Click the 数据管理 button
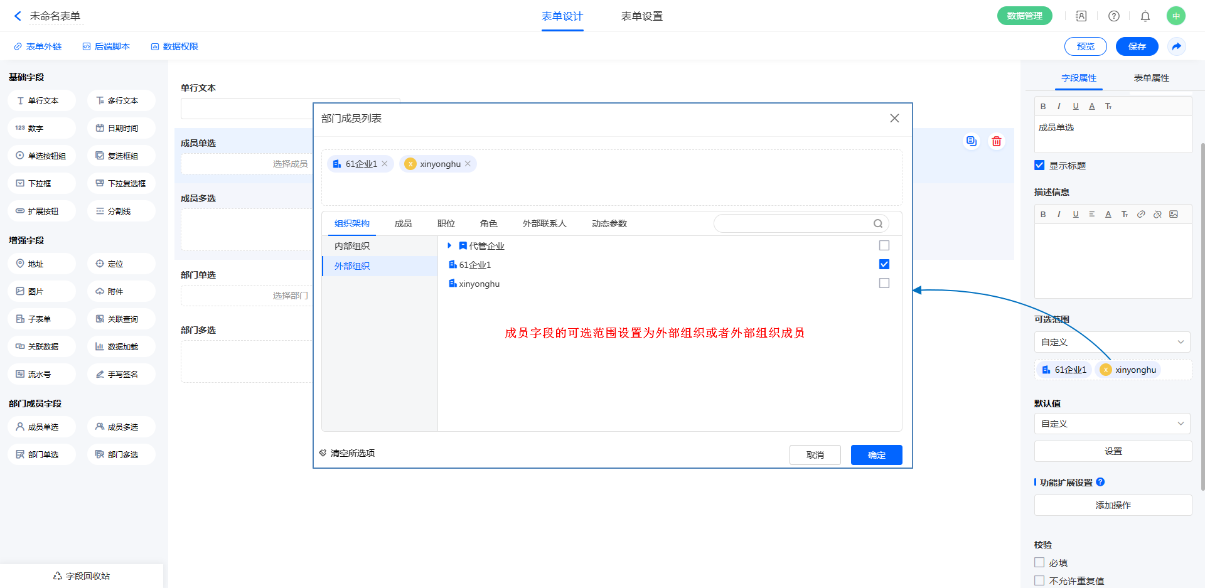Screen dimensions: 1205x588 (1024, 16)
